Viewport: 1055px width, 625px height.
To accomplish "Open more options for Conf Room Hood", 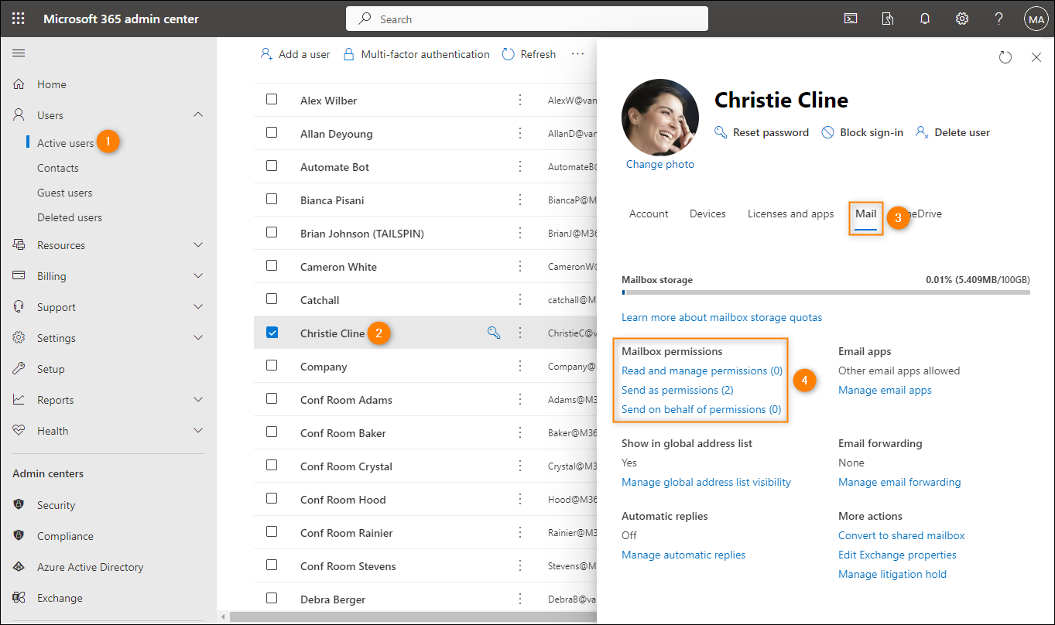I will 520,499.
